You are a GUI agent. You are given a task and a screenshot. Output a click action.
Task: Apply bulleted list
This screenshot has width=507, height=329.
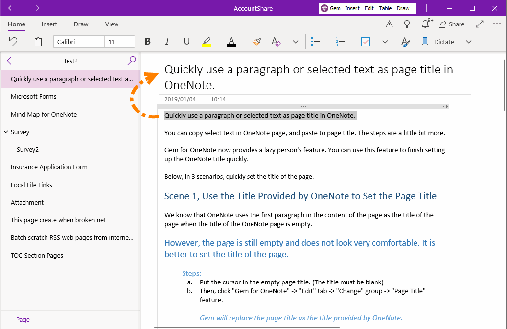(x=316, y=42)
